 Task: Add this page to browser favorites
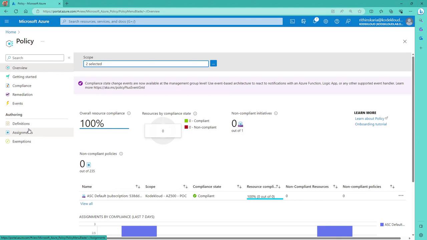coord(360,11)
